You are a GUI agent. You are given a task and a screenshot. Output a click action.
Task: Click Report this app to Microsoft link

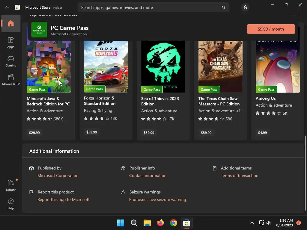point(64,199)
